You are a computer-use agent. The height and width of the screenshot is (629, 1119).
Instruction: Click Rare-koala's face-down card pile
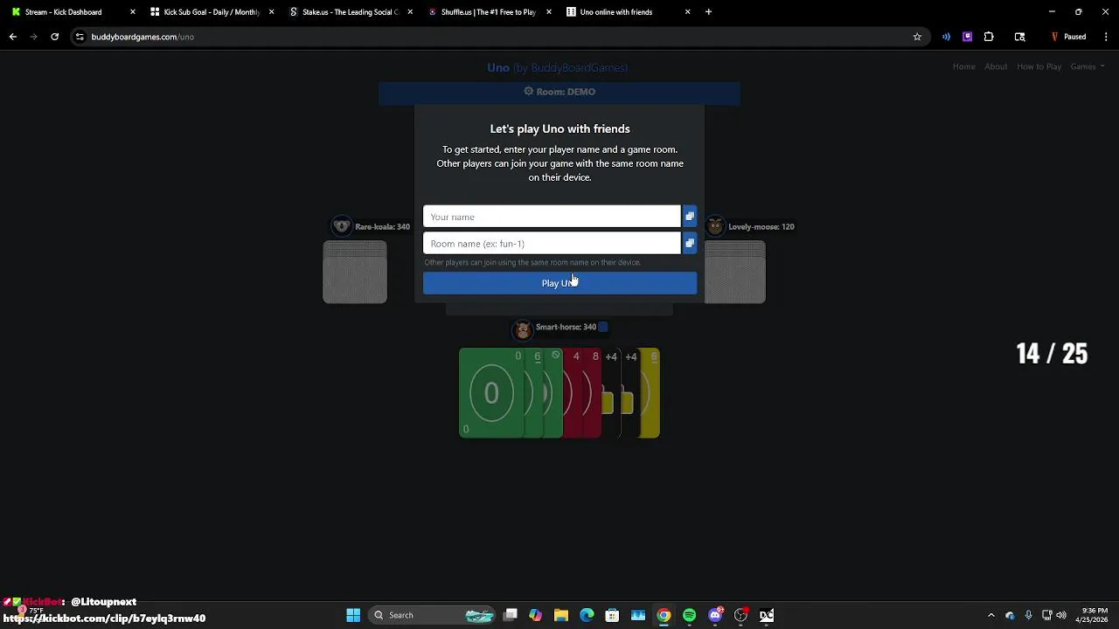[x=355, y=273]
